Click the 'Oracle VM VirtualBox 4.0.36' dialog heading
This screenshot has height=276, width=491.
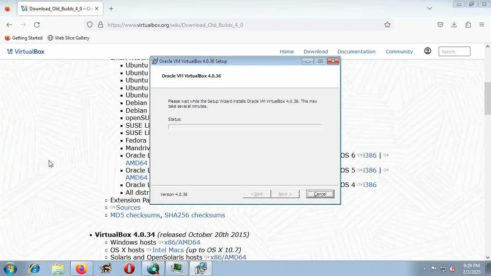point(191,76)
